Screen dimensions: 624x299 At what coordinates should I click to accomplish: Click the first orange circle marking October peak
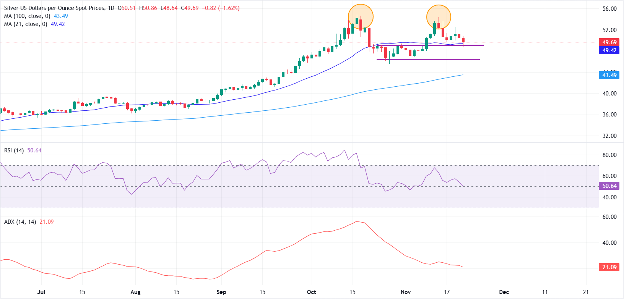(x=361, y=17)
